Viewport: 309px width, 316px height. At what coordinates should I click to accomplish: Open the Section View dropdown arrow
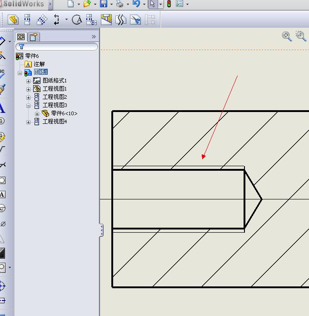point(66,20)
